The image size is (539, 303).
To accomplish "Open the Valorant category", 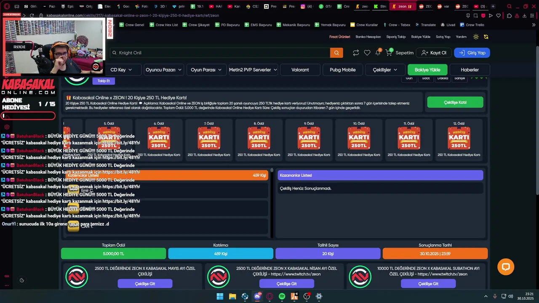I will pos(300,70).
